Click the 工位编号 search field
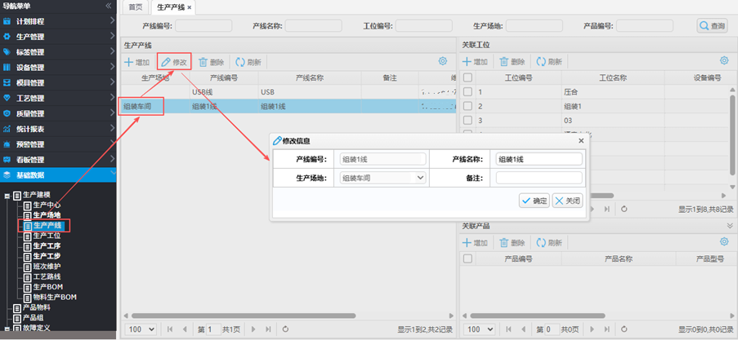Image resolution: width=738 pixels, height=340 pixels. tap(423, 26)
